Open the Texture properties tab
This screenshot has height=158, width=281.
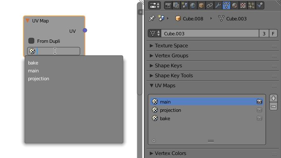click(x=243, y=5)
